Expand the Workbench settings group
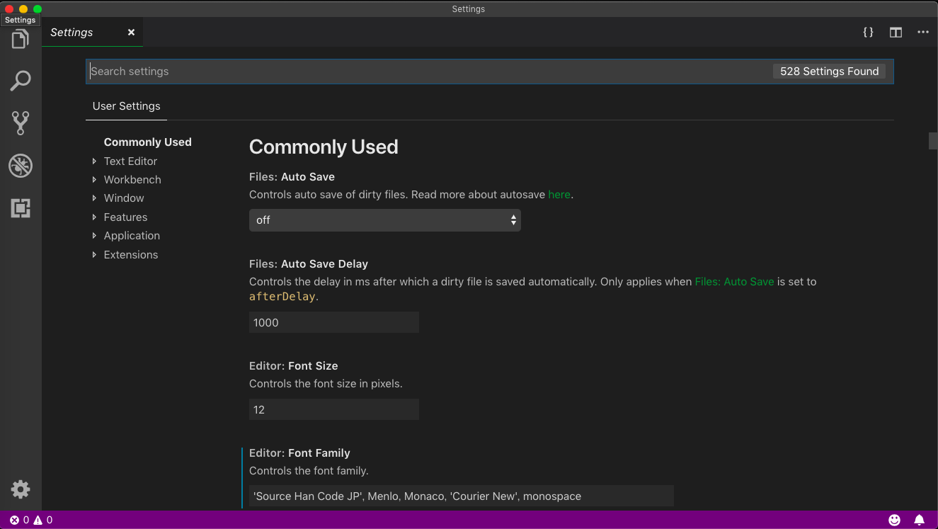Screen dimensions: 938x529 [94, 180]
